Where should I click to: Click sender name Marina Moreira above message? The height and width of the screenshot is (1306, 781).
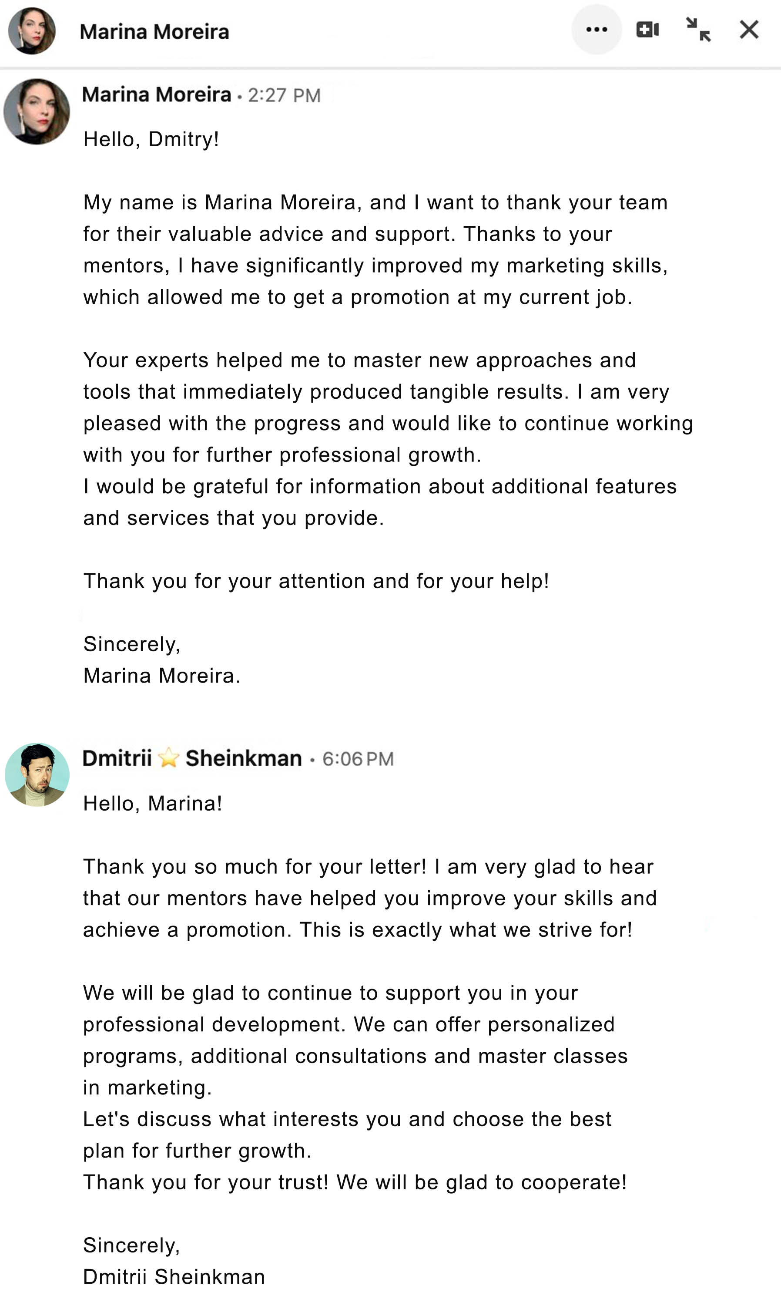click(x=156, y=95)
